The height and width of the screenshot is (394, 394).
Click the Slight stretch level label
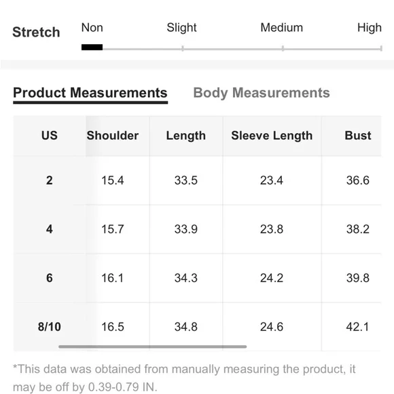click(181, 28)
